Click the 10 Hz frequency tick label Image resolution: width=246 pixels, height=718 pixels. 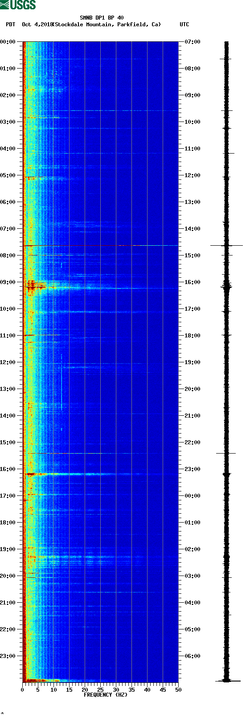point(53,690)
